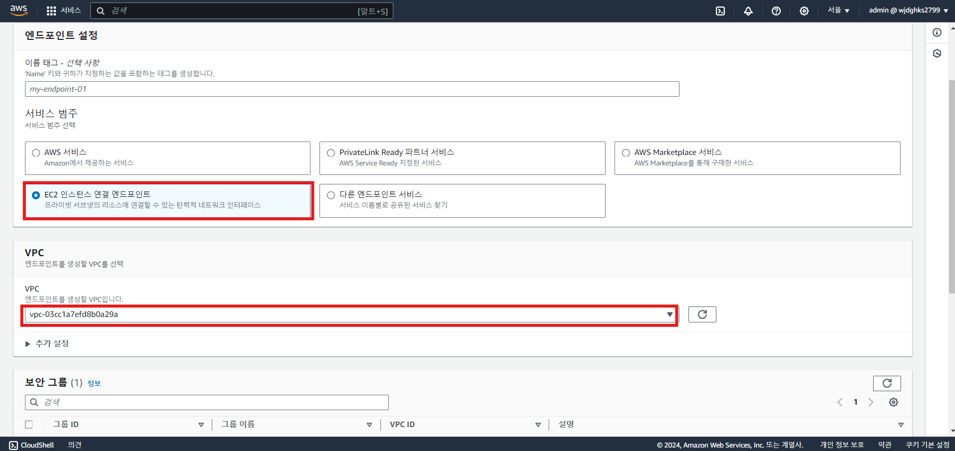
Task: Open 약관 link in footer
Action: [885, 445]
